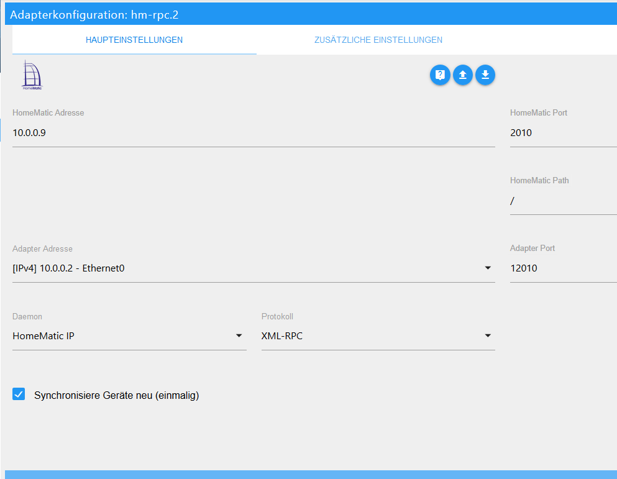Click the upload configuration arrow icon
This screenshot has width=617, height=479.
pos(463,75)
